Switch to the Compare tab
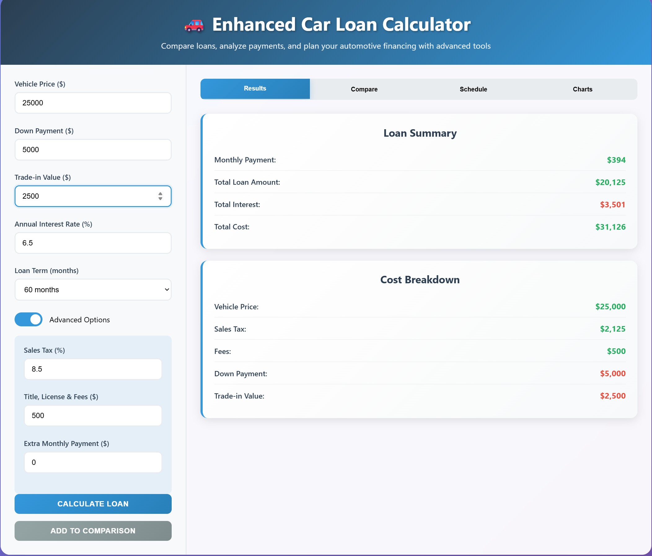 coord(364,89)
